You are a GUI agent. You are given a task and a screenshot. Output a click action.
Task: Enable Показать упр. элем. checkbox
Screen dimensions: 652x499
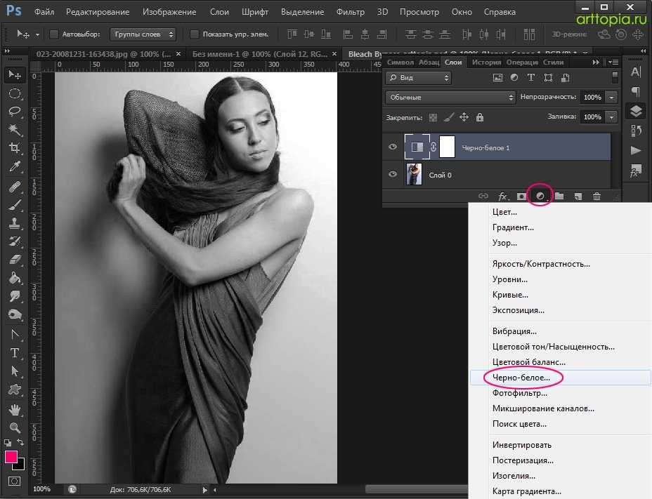coord(194,34)
